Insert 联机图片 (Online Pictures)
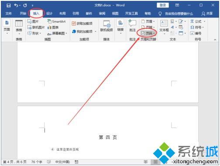220x166 pixels. [x=36, y=27]
